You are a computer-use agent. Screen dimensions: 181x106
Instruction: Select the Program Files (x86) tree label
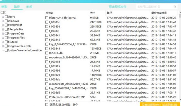(x=20, y=46)
